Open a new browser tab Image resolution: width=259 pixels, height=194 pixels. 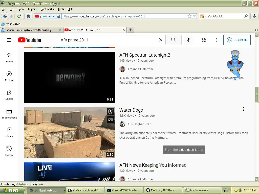point(130,30)
